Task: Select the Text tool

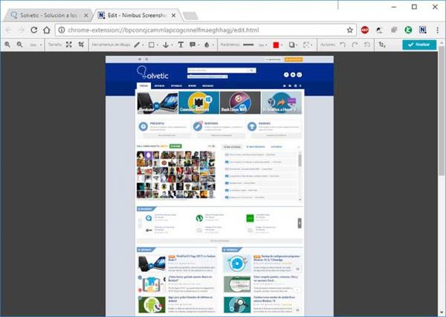Action: coord(181,45)
